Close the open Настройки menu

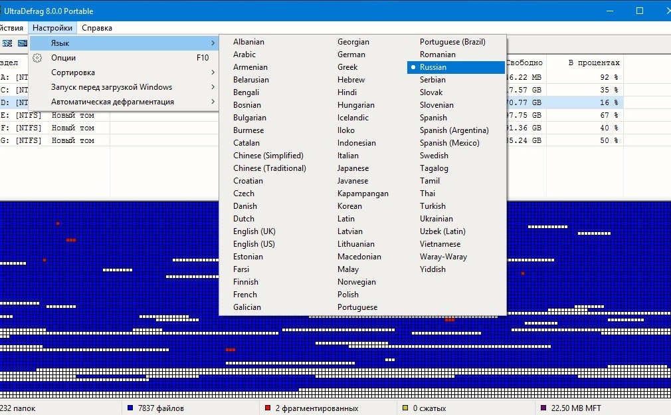(x=52, y=28)
